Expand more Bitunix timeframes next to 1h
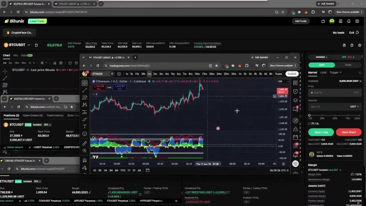 34,63
